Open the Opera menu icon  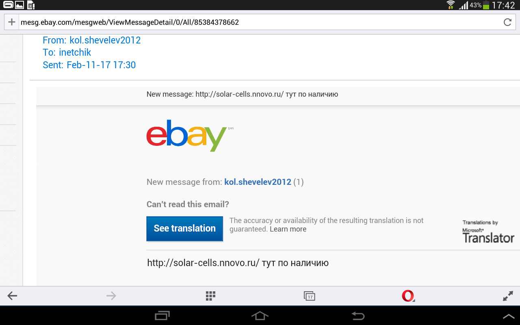tap(408, 296)
